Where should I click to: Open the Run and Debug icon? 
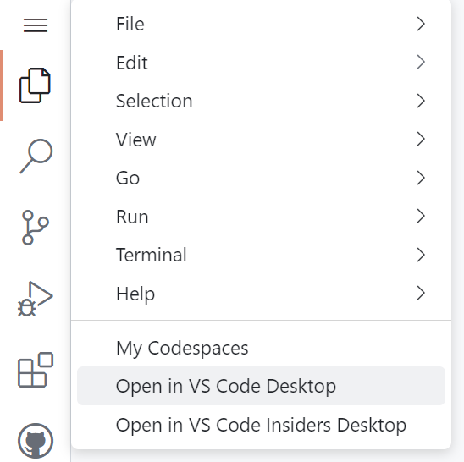tap(36, 299)
